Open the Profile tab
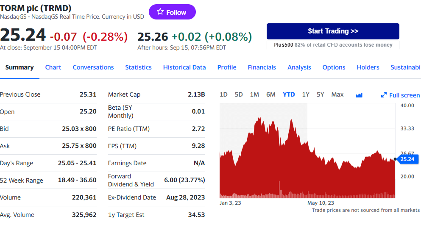The width and height of the screenshot is (421, 236). (x=227, y=67)
